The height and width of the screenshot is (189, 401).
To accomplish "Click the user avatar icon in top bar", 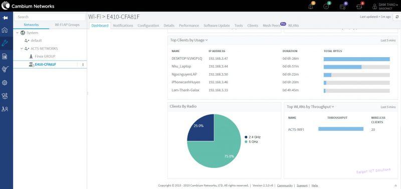I will [375, 6].
